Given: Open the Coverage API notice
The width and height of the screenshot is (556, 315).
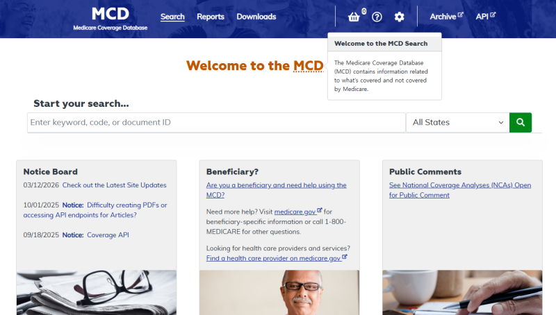Looking at the screenshot, I should tap(108, 235).
